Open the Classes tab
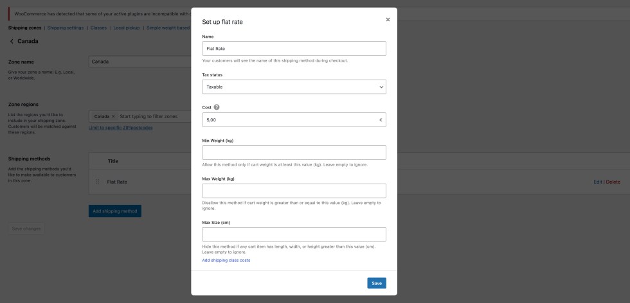The image size is (630, 303). [98, 28]
